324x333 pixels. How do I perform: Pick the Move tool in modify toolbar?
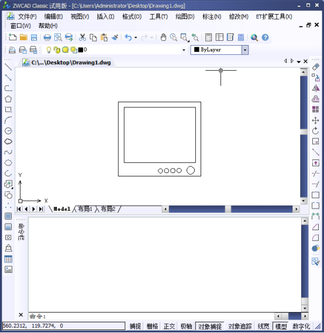coord(315,120)
